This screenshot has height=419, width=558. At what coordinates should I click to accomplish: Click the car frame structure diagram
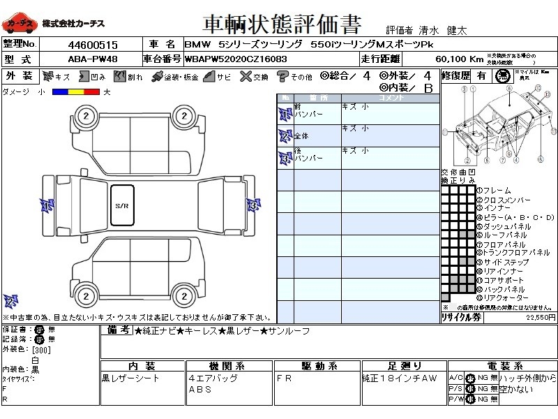[x=499, y=124]
